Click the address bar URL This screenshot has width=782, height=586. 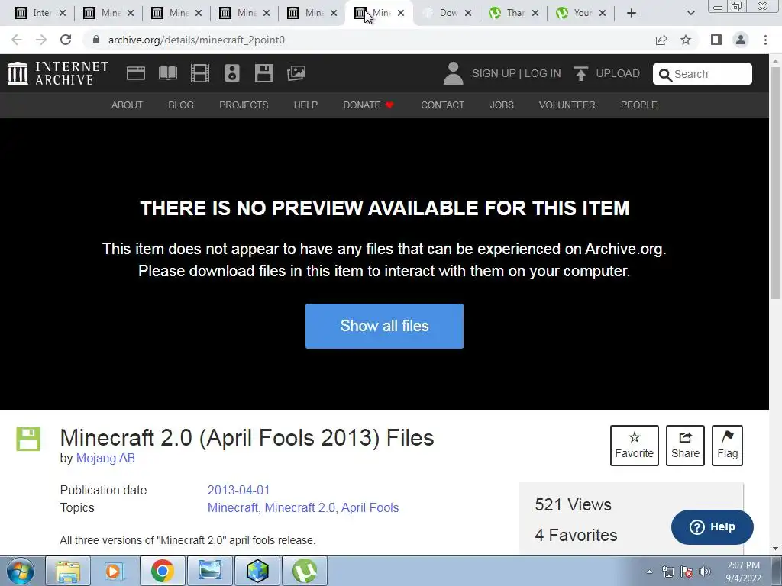click(196, 40)
